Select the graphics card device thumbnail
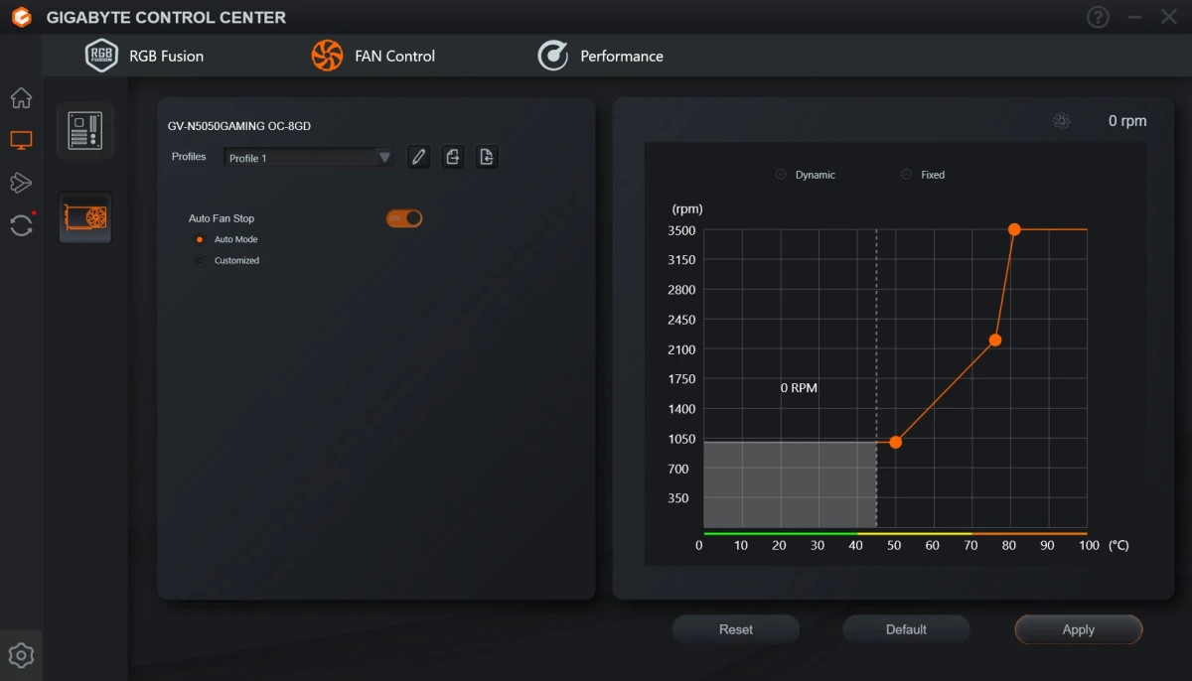Screen dimensions: 1192x681 pyautogui.click(x=84, y=217)
